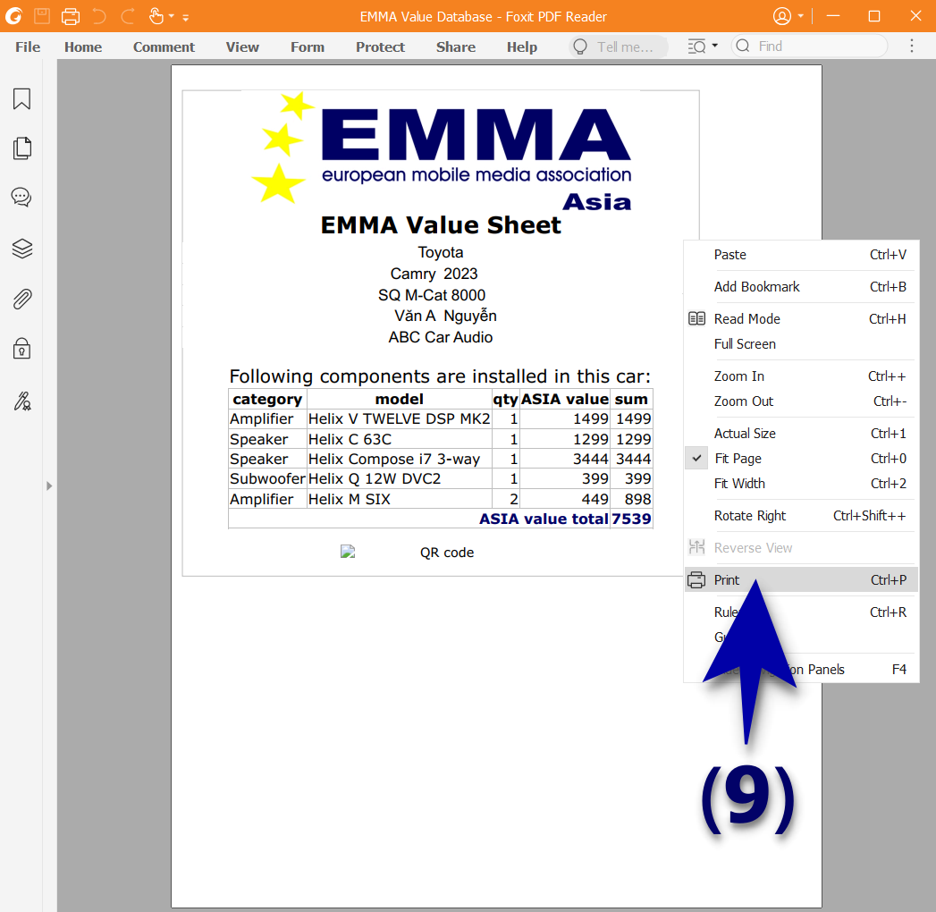This screenshot has width=936, height=912.
Task: Click the Print icon in quick access toolbar
Action: 71,16
